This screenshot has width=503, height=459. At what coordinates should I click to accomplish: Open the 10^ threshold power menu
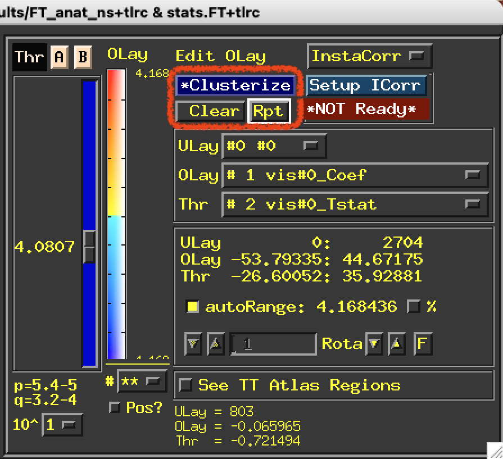click(62, 425)
